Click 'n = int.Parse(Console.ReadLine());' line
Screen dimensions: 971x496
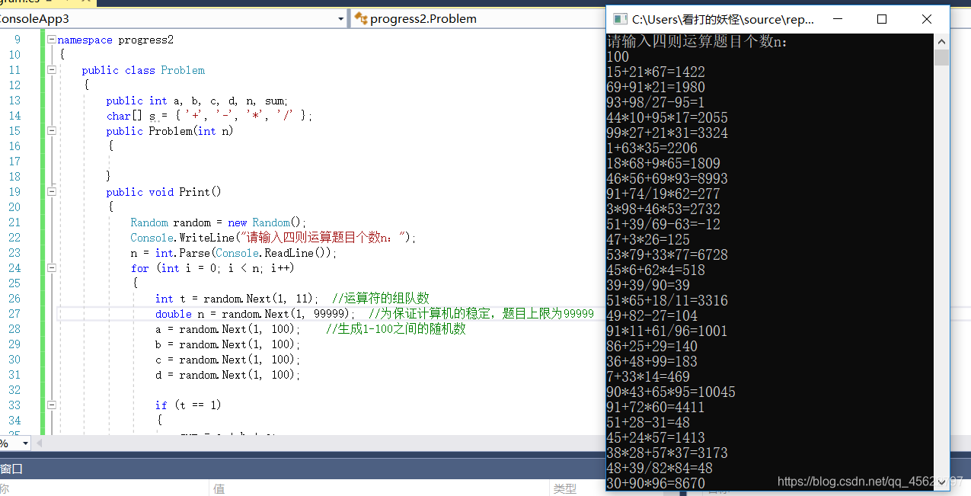(234, 253)
